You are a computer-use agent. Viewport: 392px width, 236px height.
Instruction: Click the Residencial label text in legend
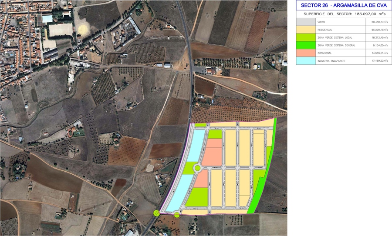325,30
